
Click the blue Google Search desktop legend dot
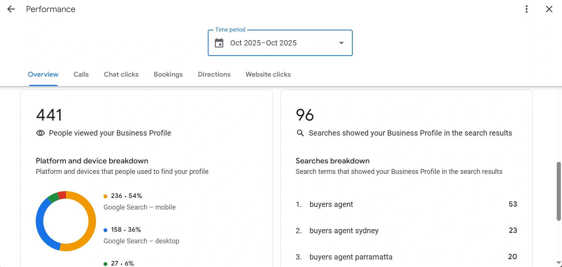pos(105,230)
